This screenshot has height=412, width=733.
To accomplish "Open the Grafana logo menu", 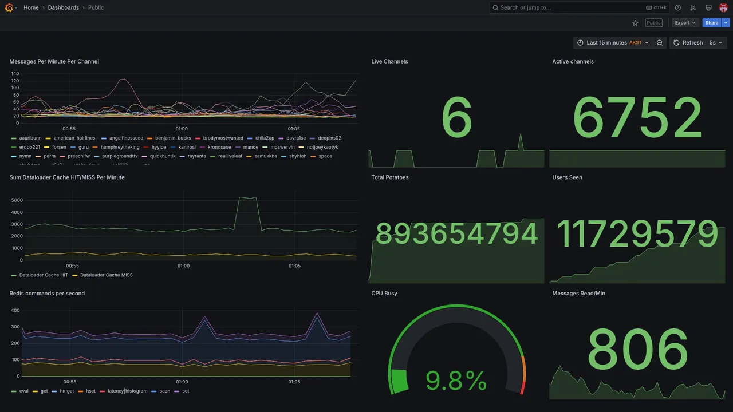I will coord(9,7).
